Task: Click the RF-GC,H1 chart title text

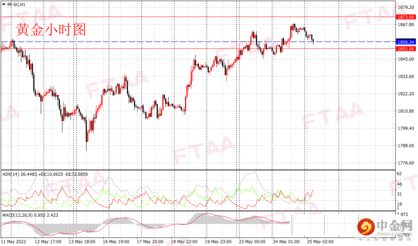Action: 16,5
